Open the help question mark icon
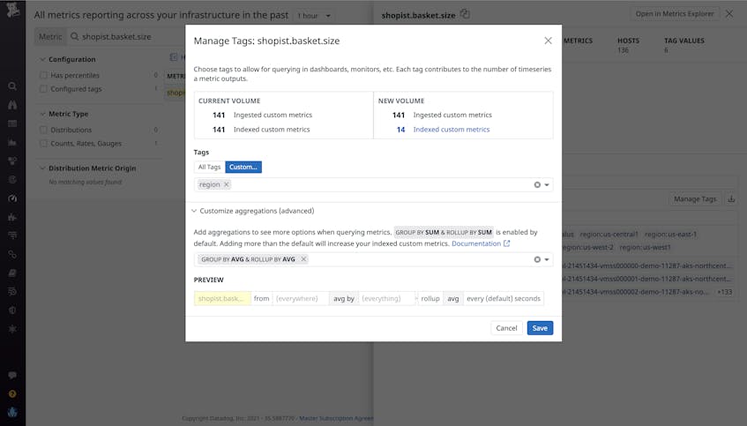The height and width of the screenshot is (426, 747). tap(13, 394)
